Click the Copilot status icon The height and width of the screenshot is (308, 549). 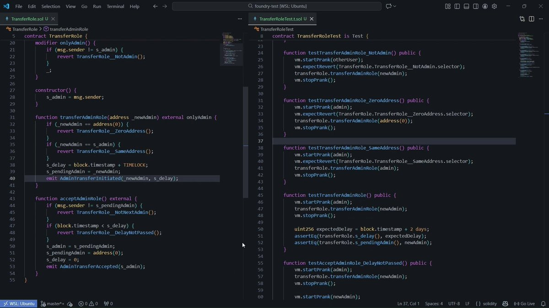click(x=505, y=303)
